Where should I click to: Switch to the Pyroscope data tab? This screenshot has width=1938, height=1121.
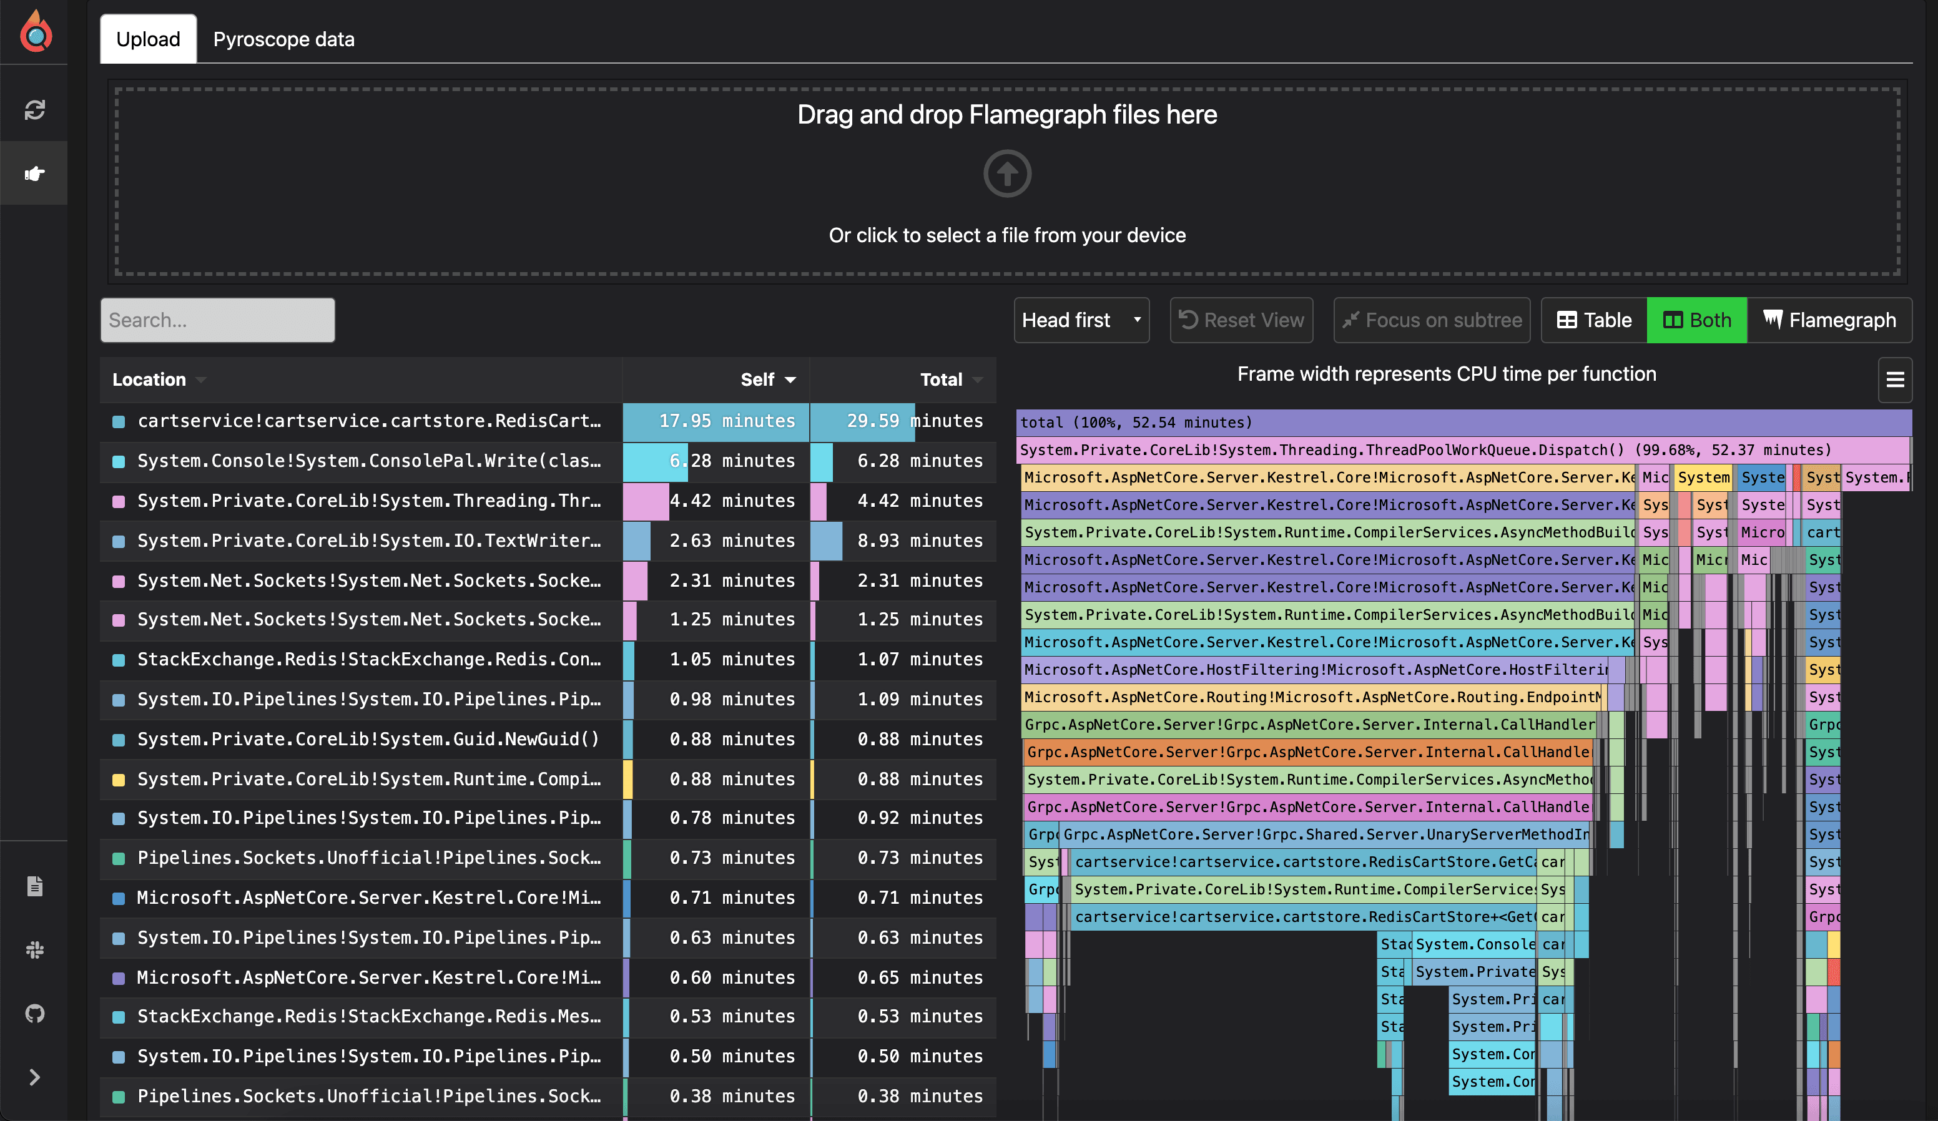click(x=284, y=39)
